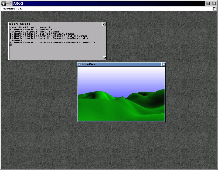Viewport: 218px width, 170px height.
Task: Click the NewVox window depth gadget
Action: point(163,64)
